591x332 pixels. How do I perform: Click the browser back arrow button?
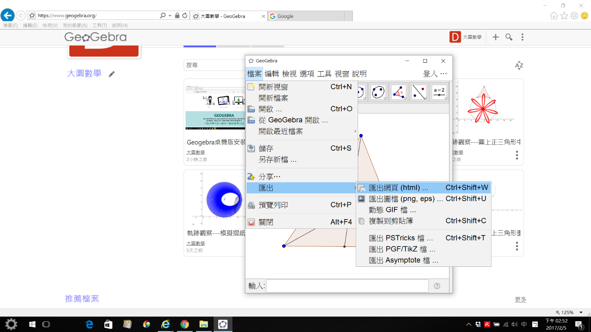(x=7, y=15)
